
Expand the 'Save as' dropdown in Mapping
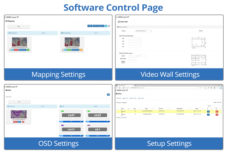pyautogui.click(x=95, y=26)
